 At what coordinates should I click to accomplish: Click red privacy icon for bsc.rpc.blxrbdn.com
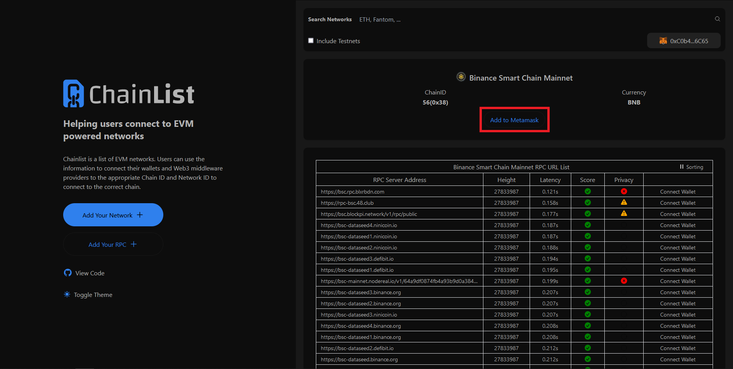624,191
